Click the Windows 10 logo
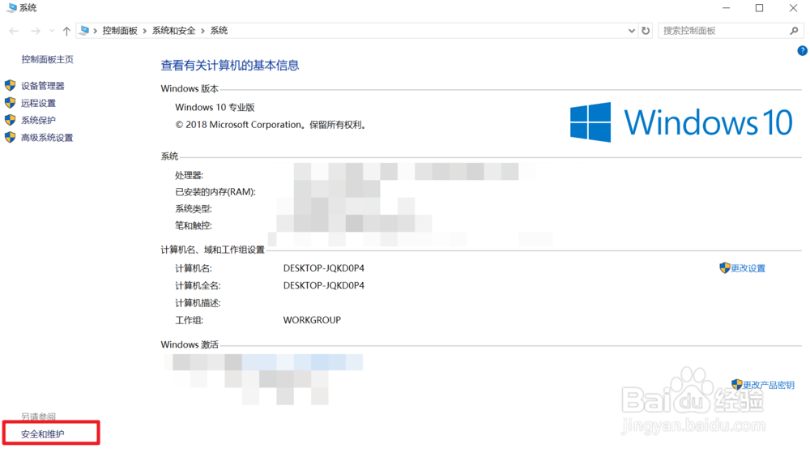 681,122
